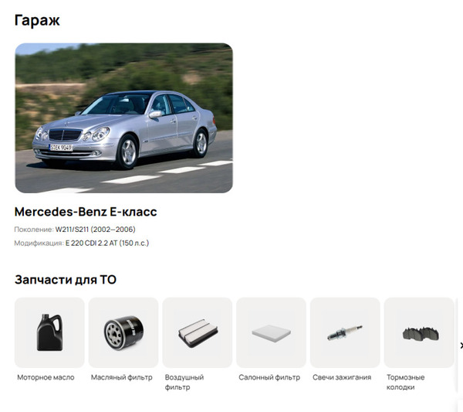This screenshot has height=412, width=463.
Task: Click the Запчасти для ТО heading
Action: click(x=66, y=280)
